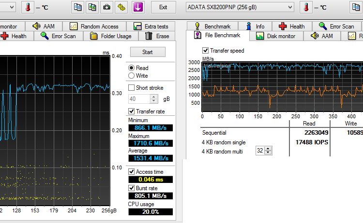Click the purple down-arrow minimize-to-tray icon
The width and height of the screenshot is (363, 223).
[138, 7]
